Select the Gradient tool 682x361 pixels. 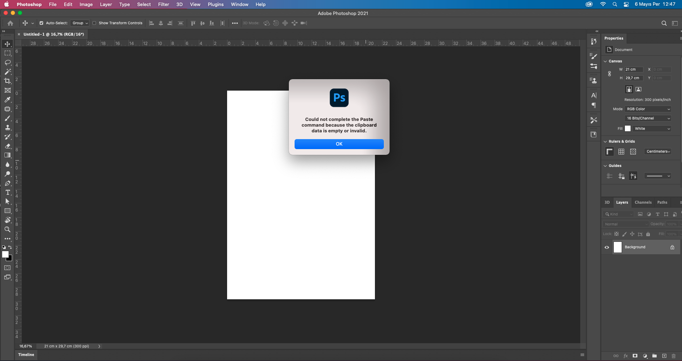pyautogui.click(x=7, y=155)
